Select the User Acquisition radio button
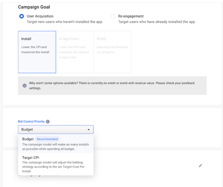This screenshot has width=223, height=187. 22,16
